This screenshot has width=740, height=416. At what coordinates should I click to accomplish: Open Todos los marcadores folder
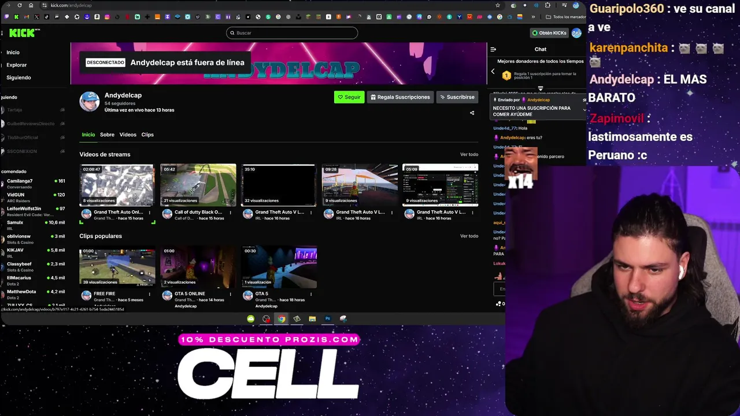(565, 17)
